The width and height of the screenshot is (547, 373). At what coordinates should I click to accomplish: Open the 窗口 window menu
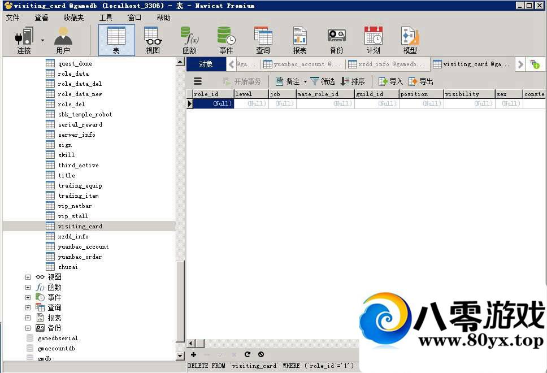(x=134, y=18)
